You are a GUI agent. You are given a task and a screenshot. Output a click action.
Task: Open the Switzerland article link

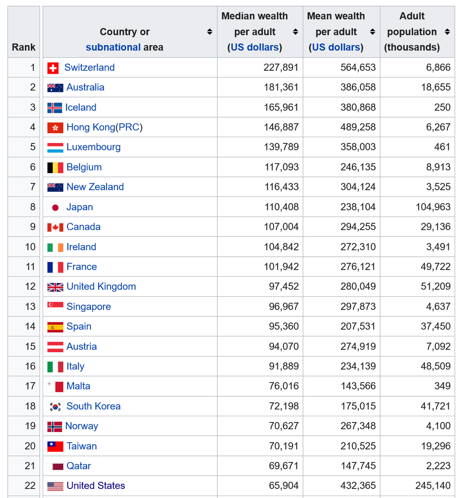point(89,67)
